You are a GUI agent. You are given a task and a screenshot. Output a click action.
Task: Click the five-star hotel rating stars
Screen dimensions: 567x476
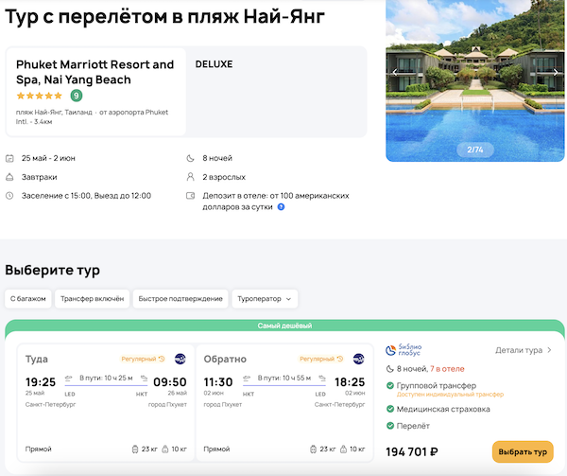pos(40,96)
